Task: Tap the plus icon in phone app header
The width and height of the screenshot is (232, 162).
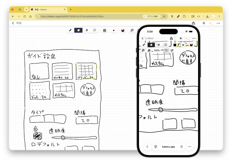Action: click(181, 38)
